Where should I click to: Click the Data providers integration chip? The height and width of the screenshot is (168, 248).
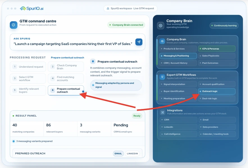(217, 127)
